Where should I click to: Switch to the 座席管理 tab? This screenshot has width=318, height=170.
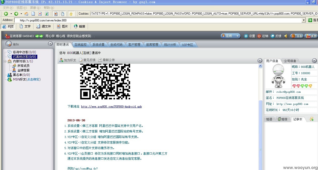tap(152, 45)
